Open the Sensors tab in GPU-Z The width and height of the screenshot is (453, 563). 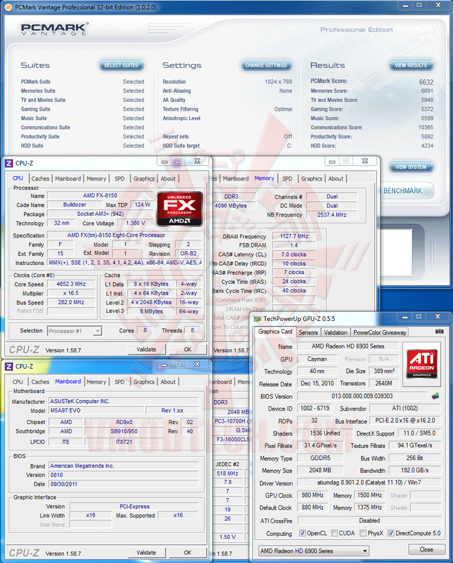coord(308,333)
